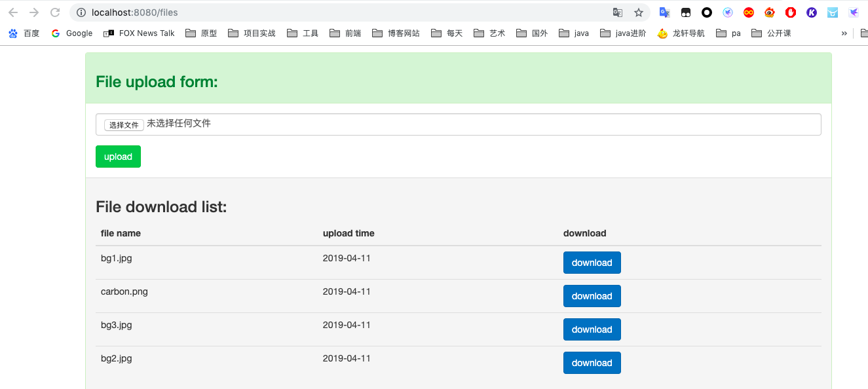Go back with the browser back arrow
The width and height of the screenshot is (868, 389).
tap(13, 12)
